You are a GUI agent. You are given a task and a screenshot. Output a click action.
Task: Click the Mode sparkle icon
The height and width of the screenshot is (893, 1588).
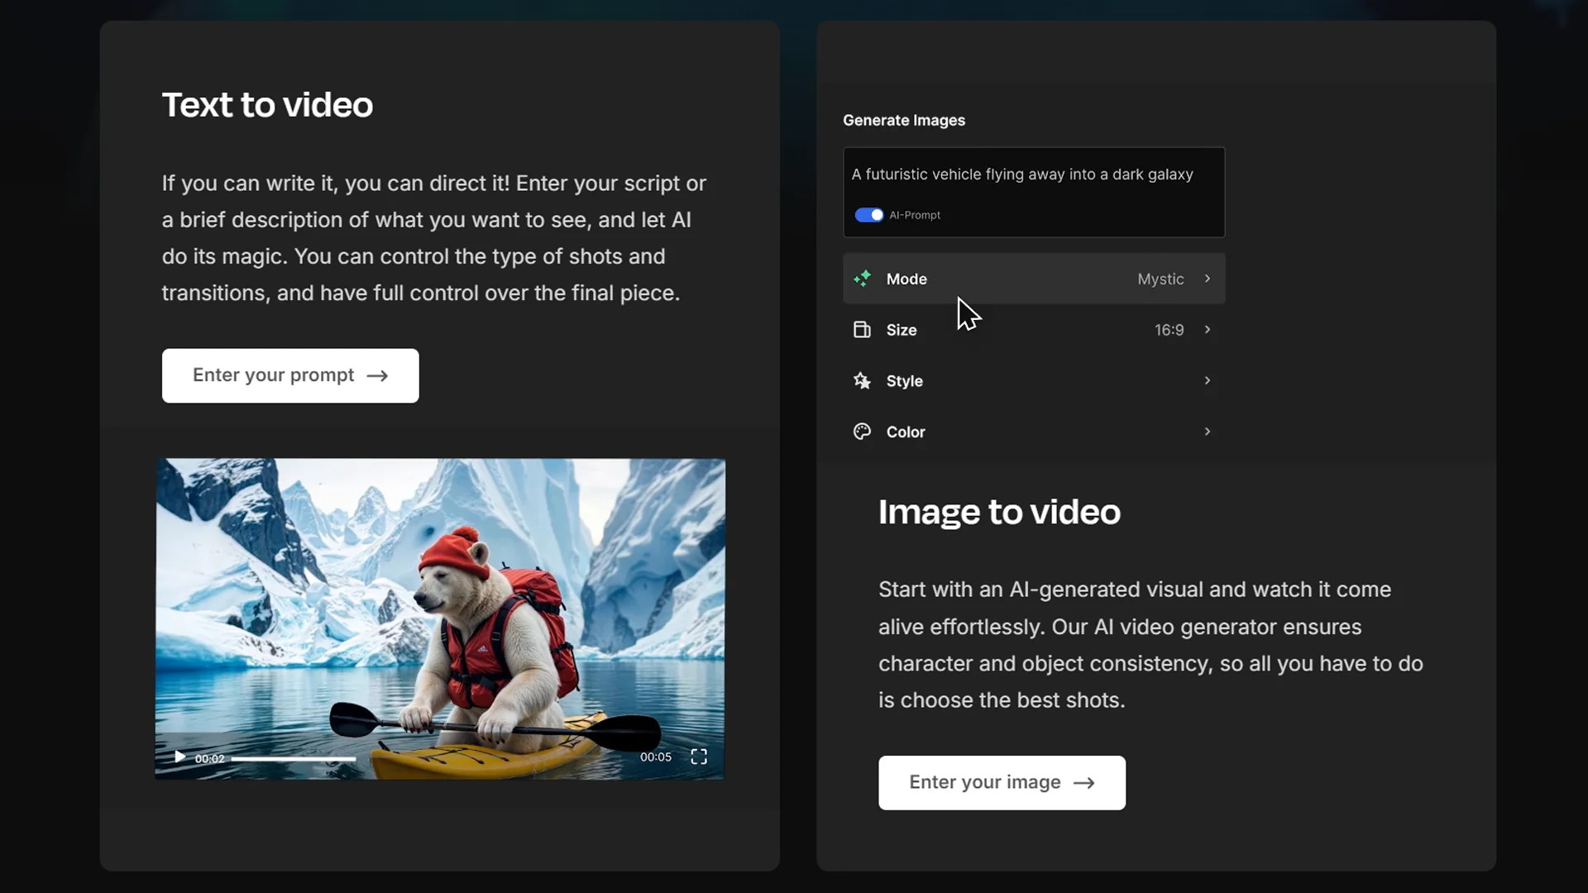click(x=861, y=279)
